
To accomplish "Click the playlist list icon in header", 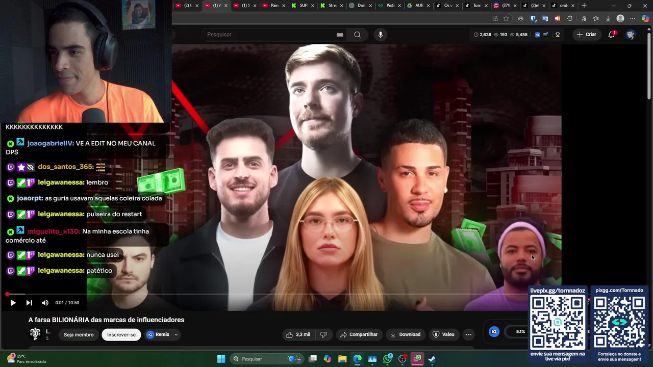I will coord(546,35).
